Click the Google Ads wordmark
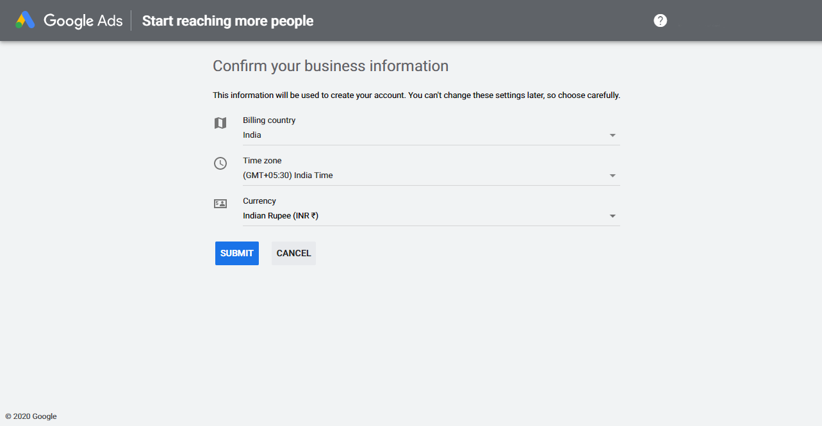This screenshot has height=426, width=822. click(83, 20)
